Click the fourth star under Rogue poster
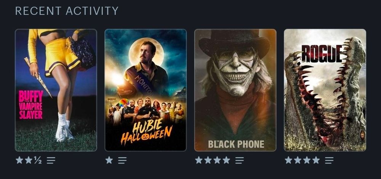Image resolution: width=381 pixels, height=179 pixels. click(x=316, y=160)
